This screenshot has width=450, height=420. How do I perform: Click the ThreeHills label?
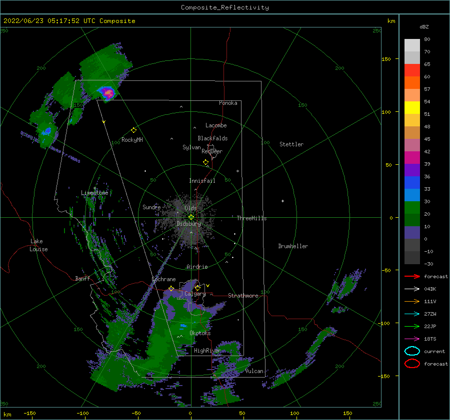point(251,218)
